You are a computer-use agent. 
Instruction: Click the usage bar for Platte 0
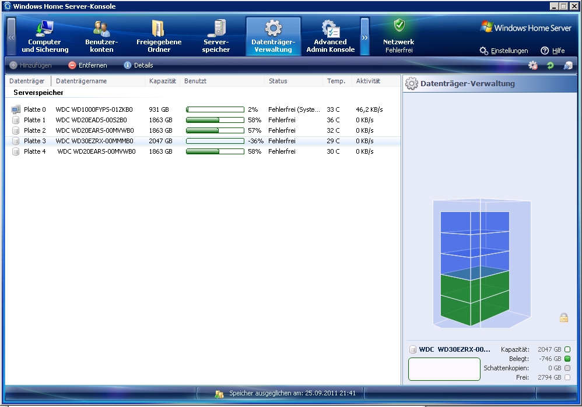pos(215,109)
